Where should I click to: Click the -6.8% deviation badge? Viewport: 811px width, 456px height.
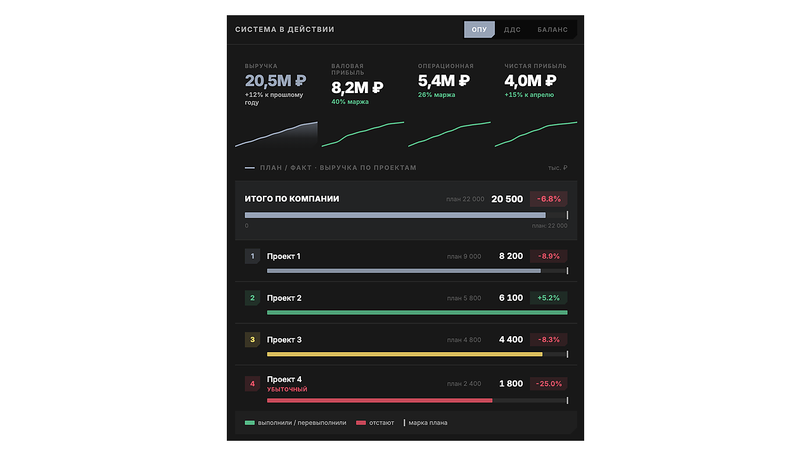point(549,199)
